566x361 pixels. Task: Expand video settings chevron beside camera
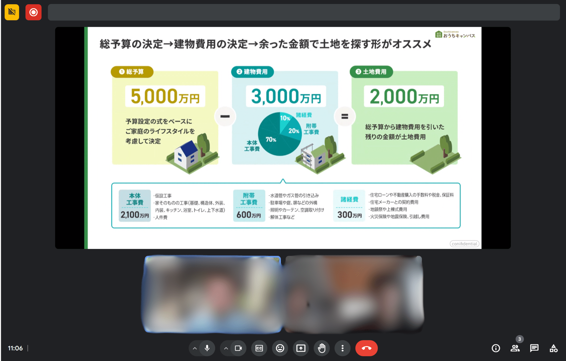[226, 348]
